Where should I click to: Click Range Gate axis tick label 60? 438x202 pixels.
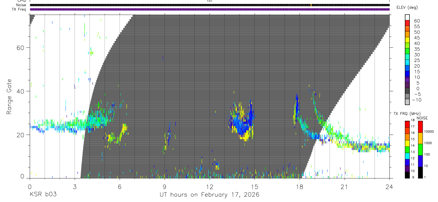click(20, 48)
